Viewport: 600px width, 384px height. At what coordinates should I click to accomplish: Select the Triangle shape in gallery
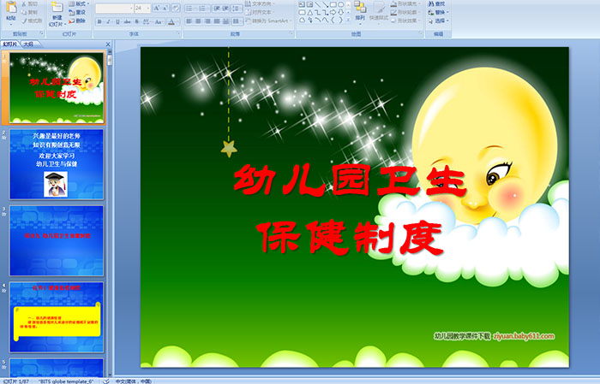coord(310,13)
